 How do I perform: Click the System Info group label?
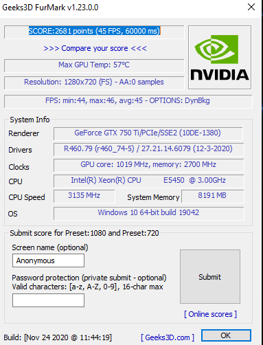tap(30, 120)
